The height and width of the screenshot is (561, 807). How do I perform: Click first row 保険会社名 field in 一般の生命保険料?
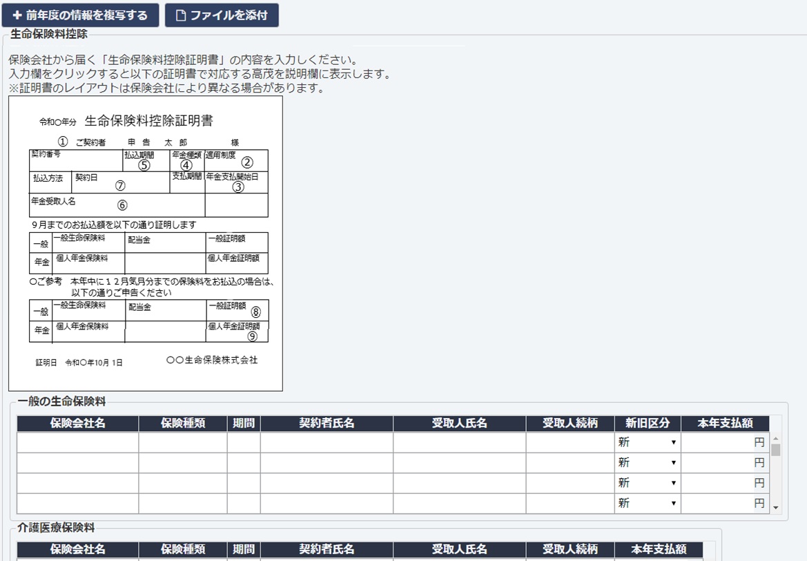[x=77, y=442]
